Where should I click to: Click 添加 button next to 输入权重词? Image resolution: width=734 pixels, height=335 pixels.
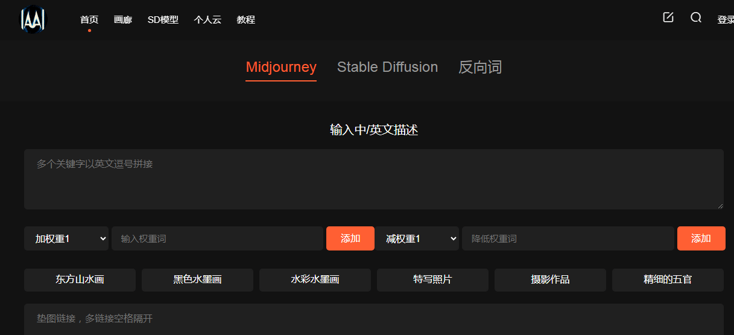(350, 238)
